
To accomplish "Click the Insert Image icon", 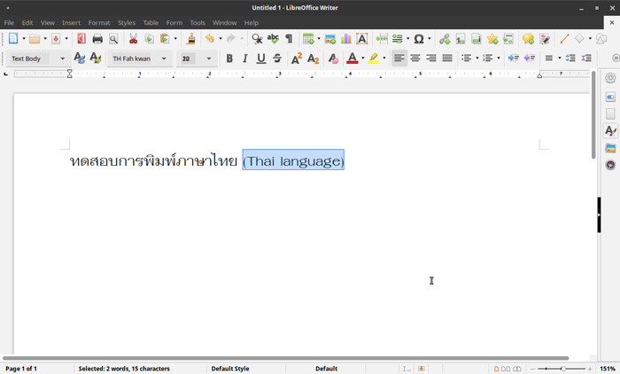I will 329,39.
